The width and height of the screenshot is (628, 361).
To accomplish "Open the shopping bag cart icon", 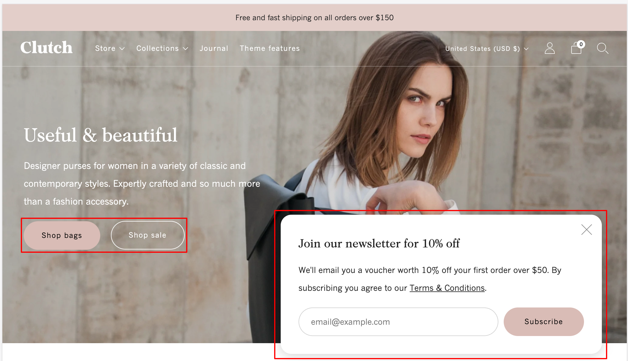I will 576,48.
